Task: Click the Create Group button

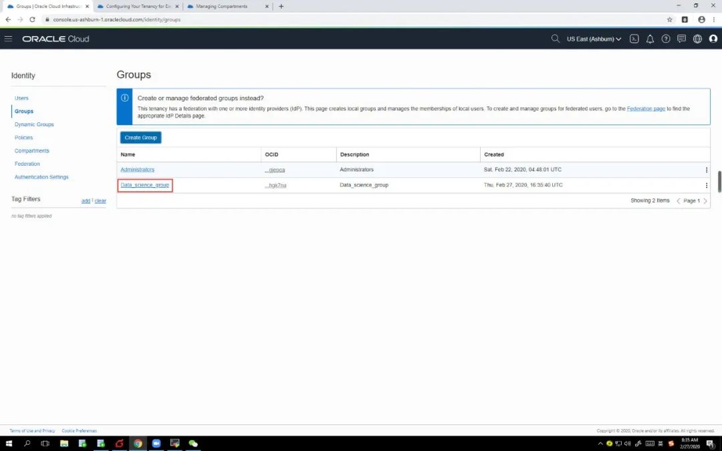Action: 140,138
